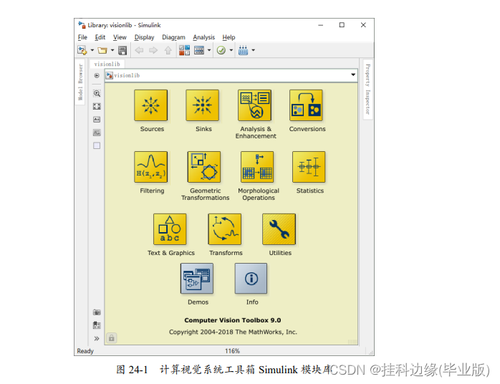Click the screenshot camera palette icon

(97, 312)
